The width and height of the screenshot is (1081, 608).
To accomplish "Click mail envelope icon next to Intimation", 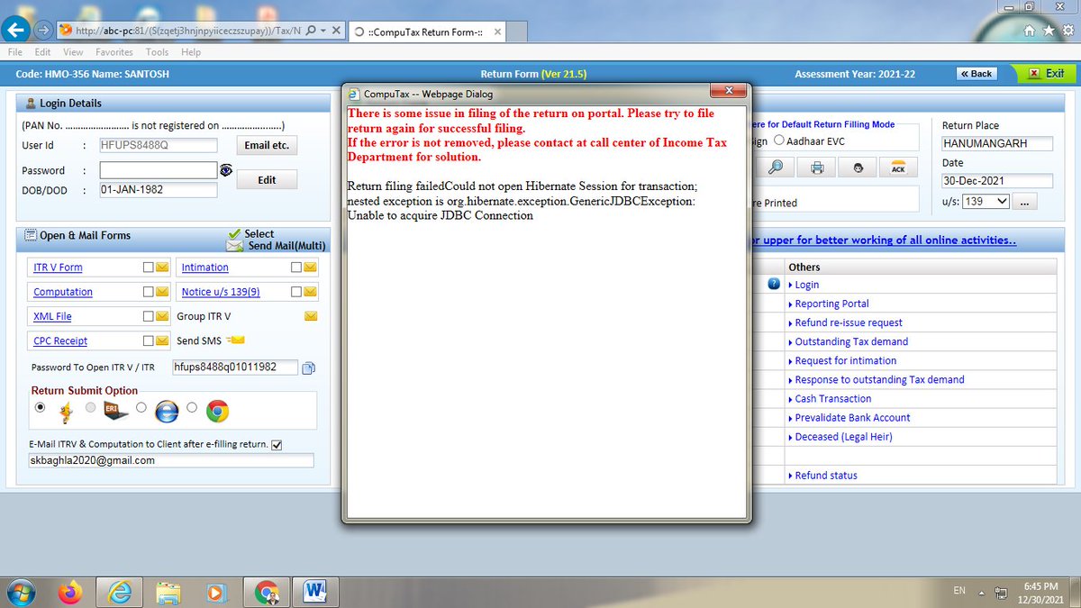I will pyautogui.click(x=311, y=268).
